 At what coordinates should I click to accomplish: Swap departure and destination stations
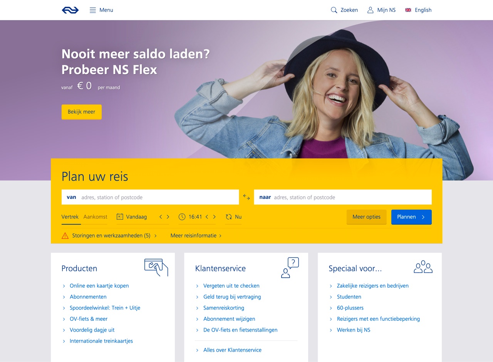(x=246, y=197)
